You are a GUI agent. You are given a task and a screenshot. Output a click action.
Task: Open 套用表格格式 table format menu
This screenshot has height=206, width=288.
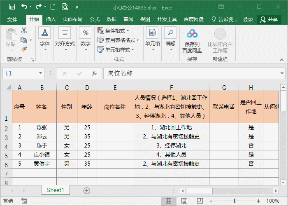118,40
